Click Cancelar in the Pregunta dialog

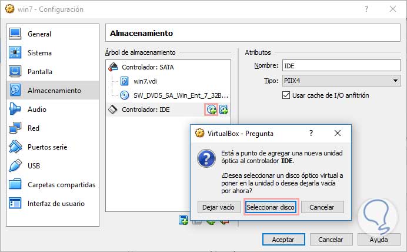tap(322, 207)
